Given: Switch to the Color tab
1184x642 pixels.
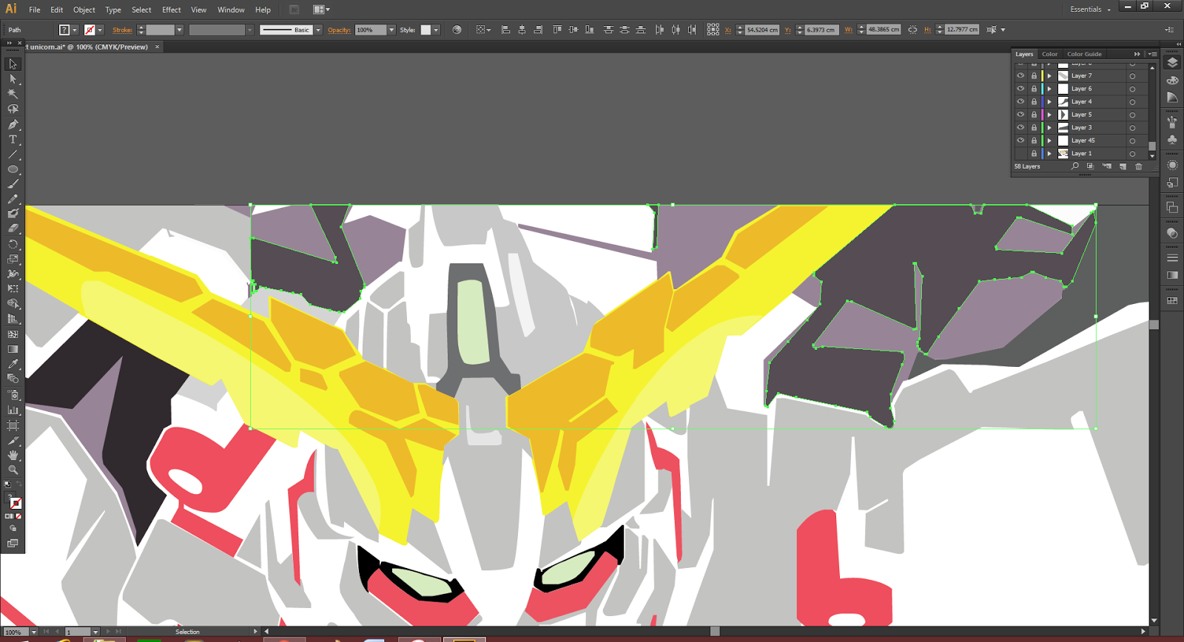Looking at the screenshot, I should tap(1049, 54).
